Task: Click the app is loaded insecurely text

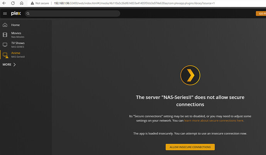Action: (190, 133)
